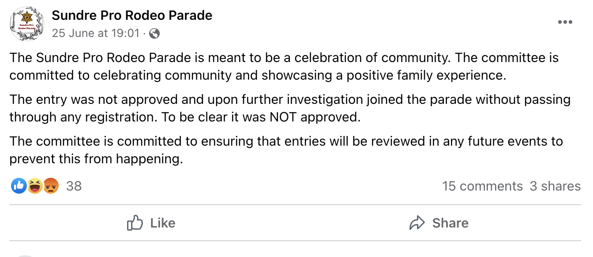Click the paragraph starting "The entry was not approved"

coord(289,108)
